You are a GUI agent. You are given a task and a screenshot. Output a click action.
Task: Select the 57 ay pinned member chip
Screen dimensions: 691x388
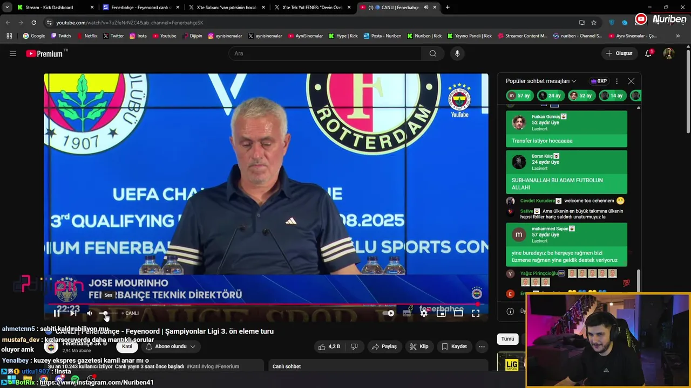click(x=519, y=95)
